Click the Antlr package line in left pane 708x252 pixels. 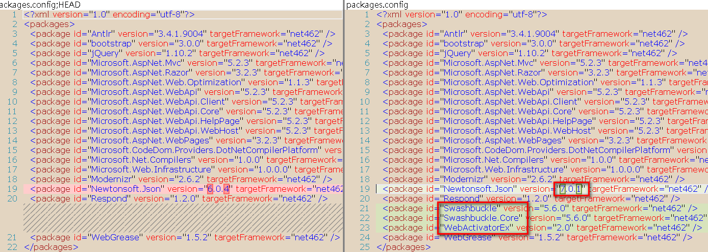(183, 34)
